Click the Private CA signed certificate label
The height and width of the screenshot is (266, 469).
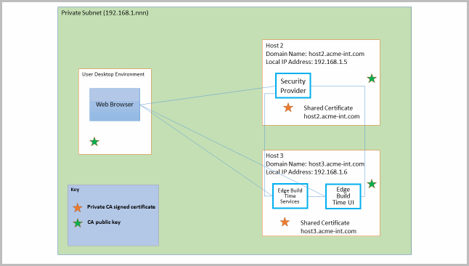(x=121, y=206)
